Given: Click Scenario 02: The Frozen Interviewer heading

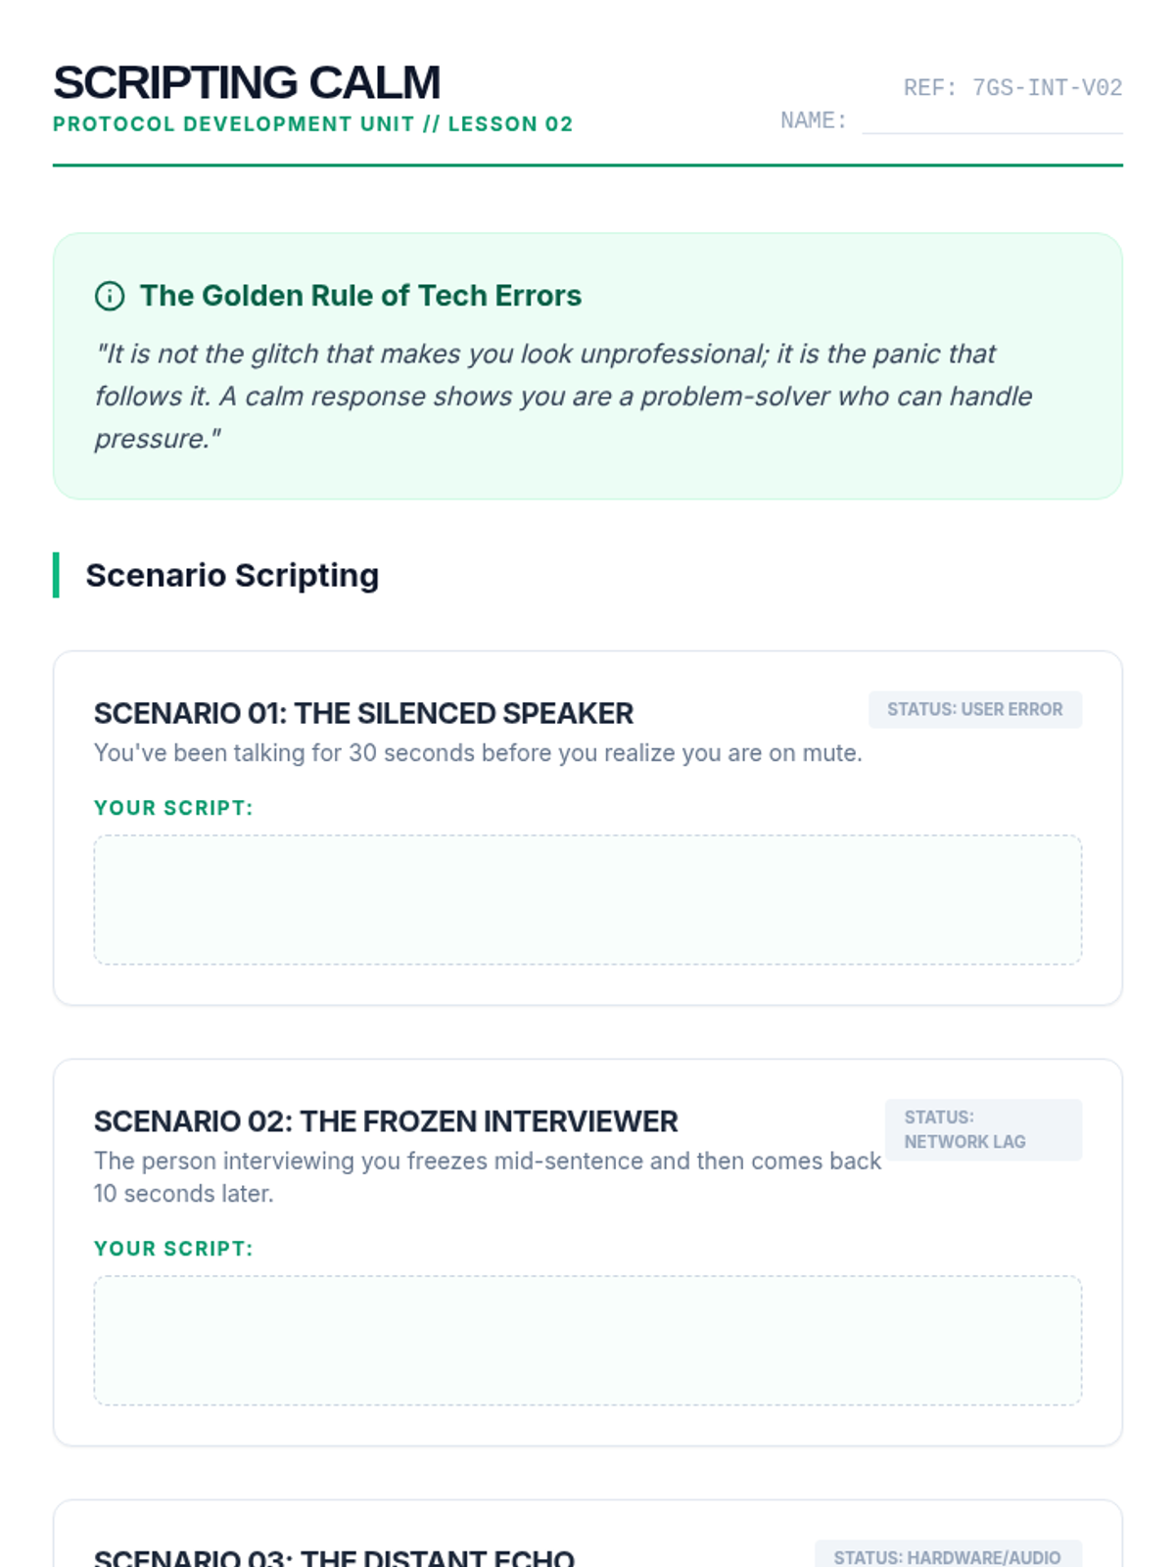Looking at the screenshot, I should [386, 1121].
